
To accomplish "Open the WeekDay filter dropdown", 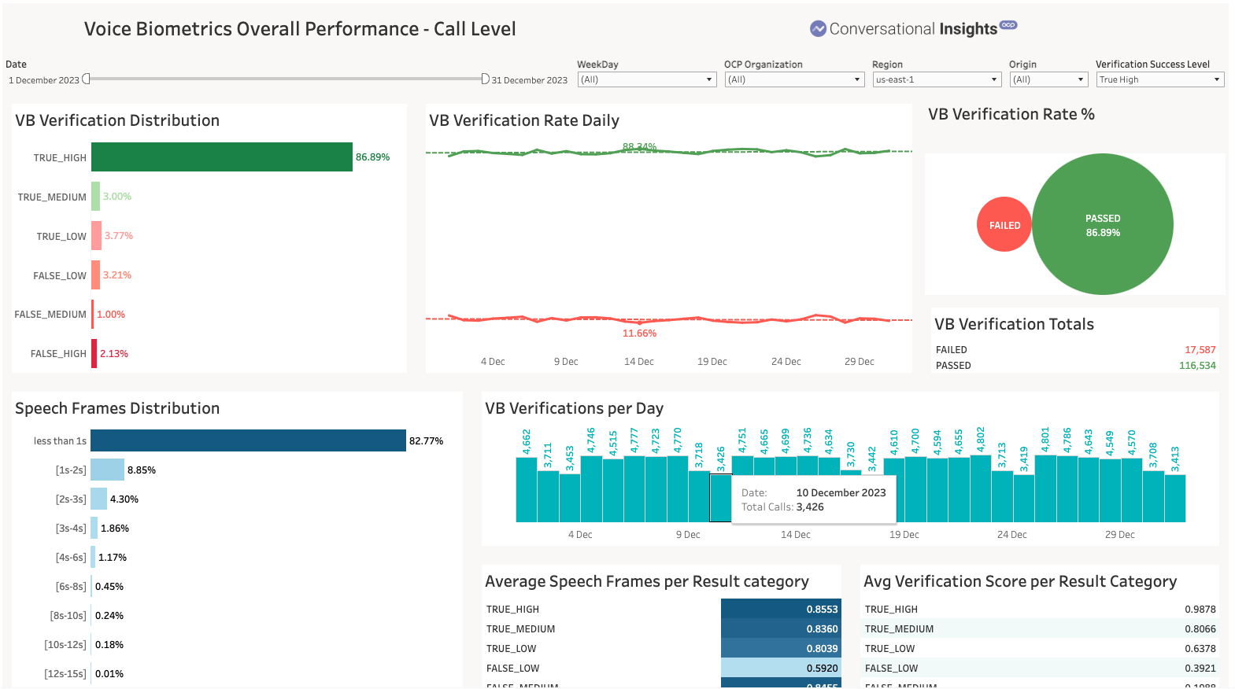I will point(646,79).
